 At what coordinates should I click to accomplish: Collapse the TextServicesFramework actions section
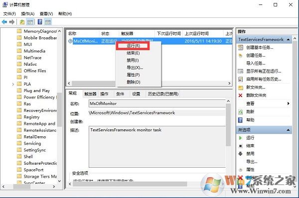[x=288, y=40]
